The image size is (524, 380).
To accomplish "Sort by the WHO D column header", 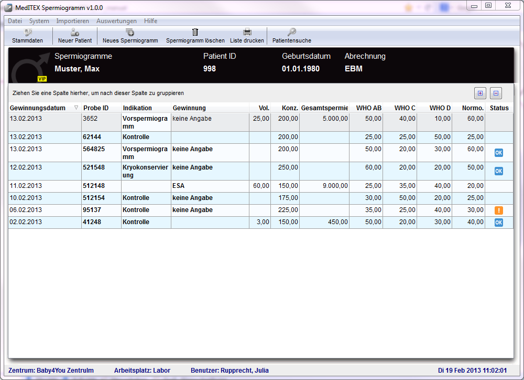I will tap(434, 108).
